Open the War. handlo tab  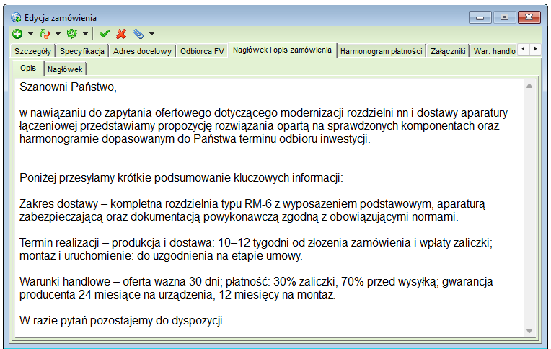click(494, 51)
